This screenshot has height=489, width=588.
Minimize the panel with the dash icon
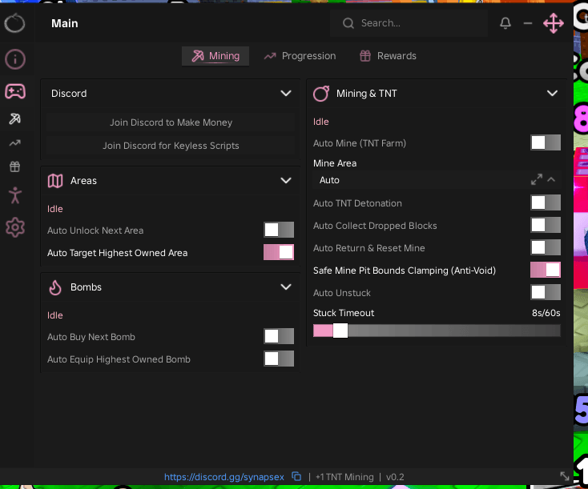(528, 23)
